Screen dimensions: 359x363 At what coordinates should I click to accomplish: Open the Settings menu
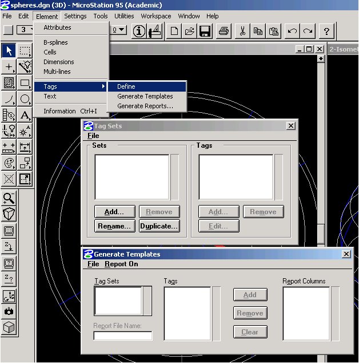tap(75, 16)
